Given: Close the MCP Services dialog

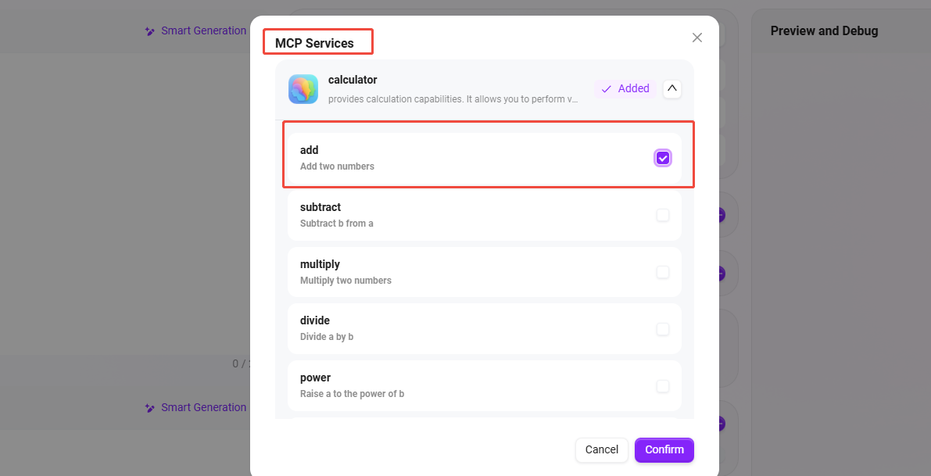Looking at the screenshot, I should (x=697, y=38).
